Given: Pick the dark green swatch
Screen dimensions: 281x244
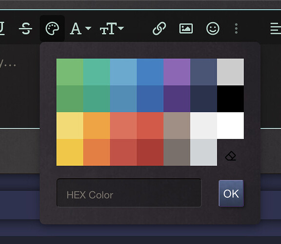Looking at the screenshot, I should pos(70,99).
